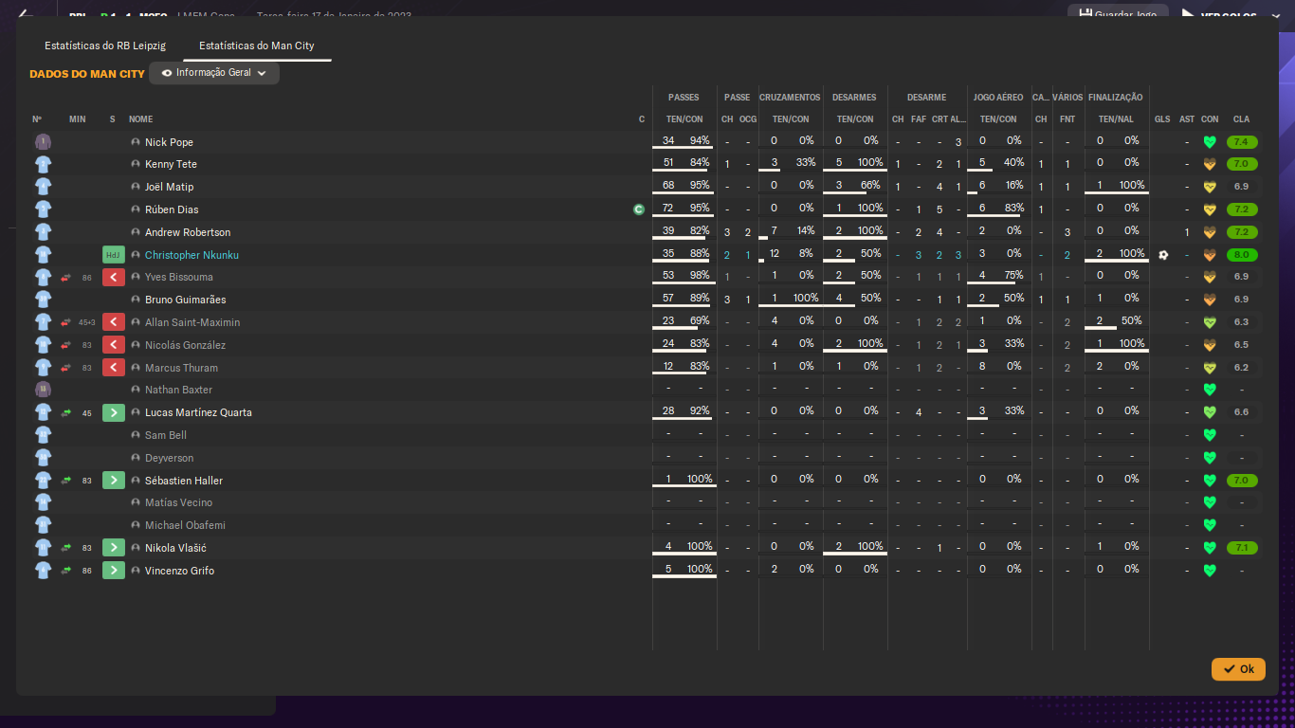Click Robertson's assist count value
The height and width of the screenshot is (728, 1295).
[x=1187, y=232]
